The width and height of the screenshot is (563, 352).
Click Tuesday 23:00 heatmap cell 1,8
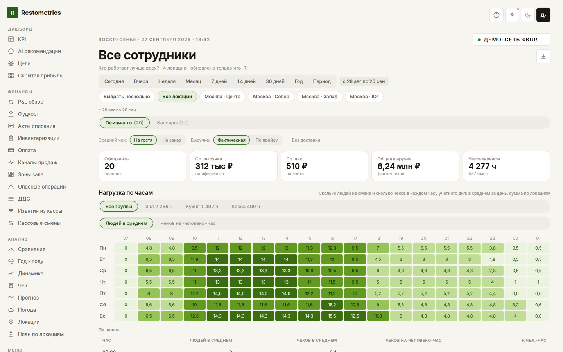click(x=492, y=259)
